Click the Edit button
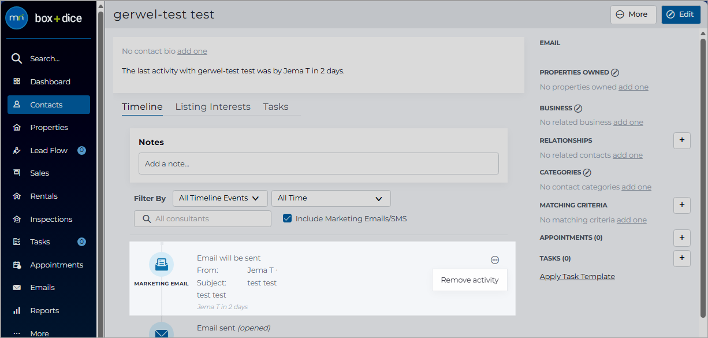Image resolution: width=708 pixels, height=338 pixels. [x=680, y=14]
